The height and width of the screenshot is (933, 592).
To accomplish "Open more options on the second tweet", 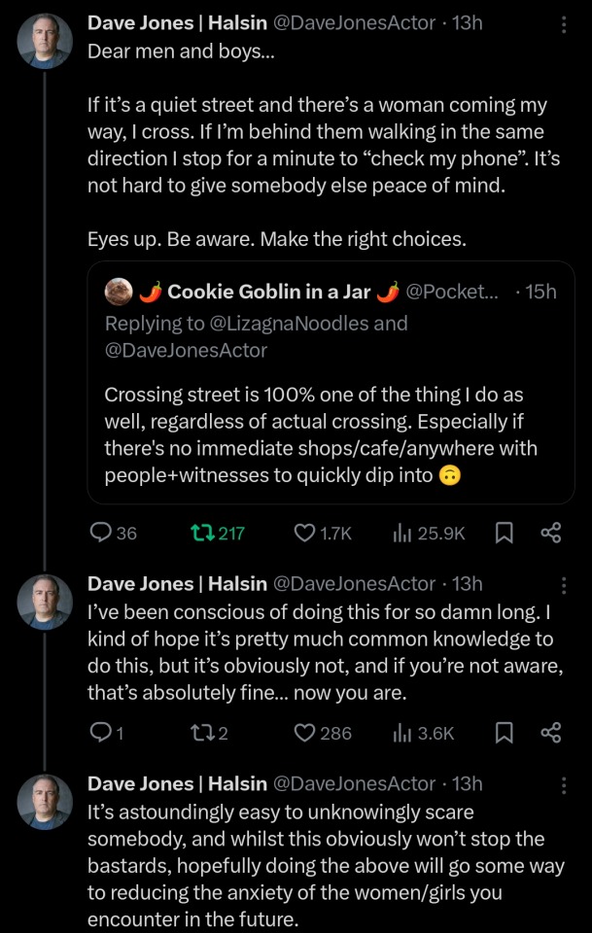I will coord(564,584).
